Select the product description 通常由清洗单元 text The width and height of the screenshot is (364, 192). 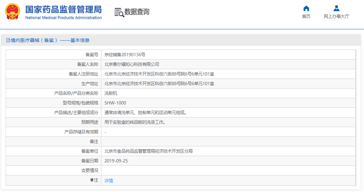coord(146,112)
